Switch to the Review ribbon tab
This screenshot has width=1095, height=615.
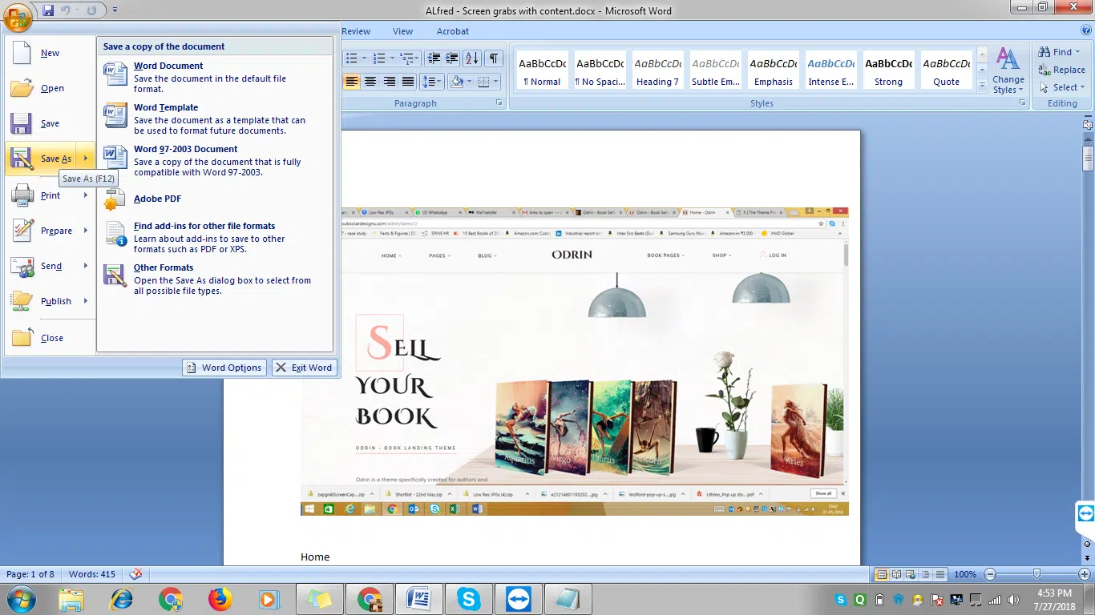coord(355,31)
